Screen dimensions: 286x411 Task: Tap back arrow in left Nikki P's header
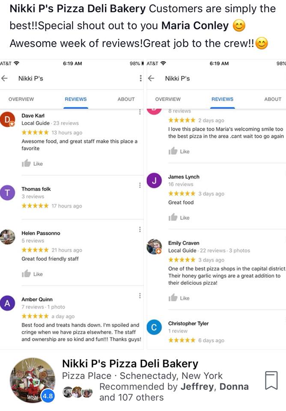pyautogui.click(x=5, y=78)
